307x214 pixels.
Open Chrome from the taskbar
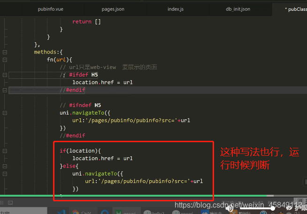pyautogui.click(x=75, y=212)
